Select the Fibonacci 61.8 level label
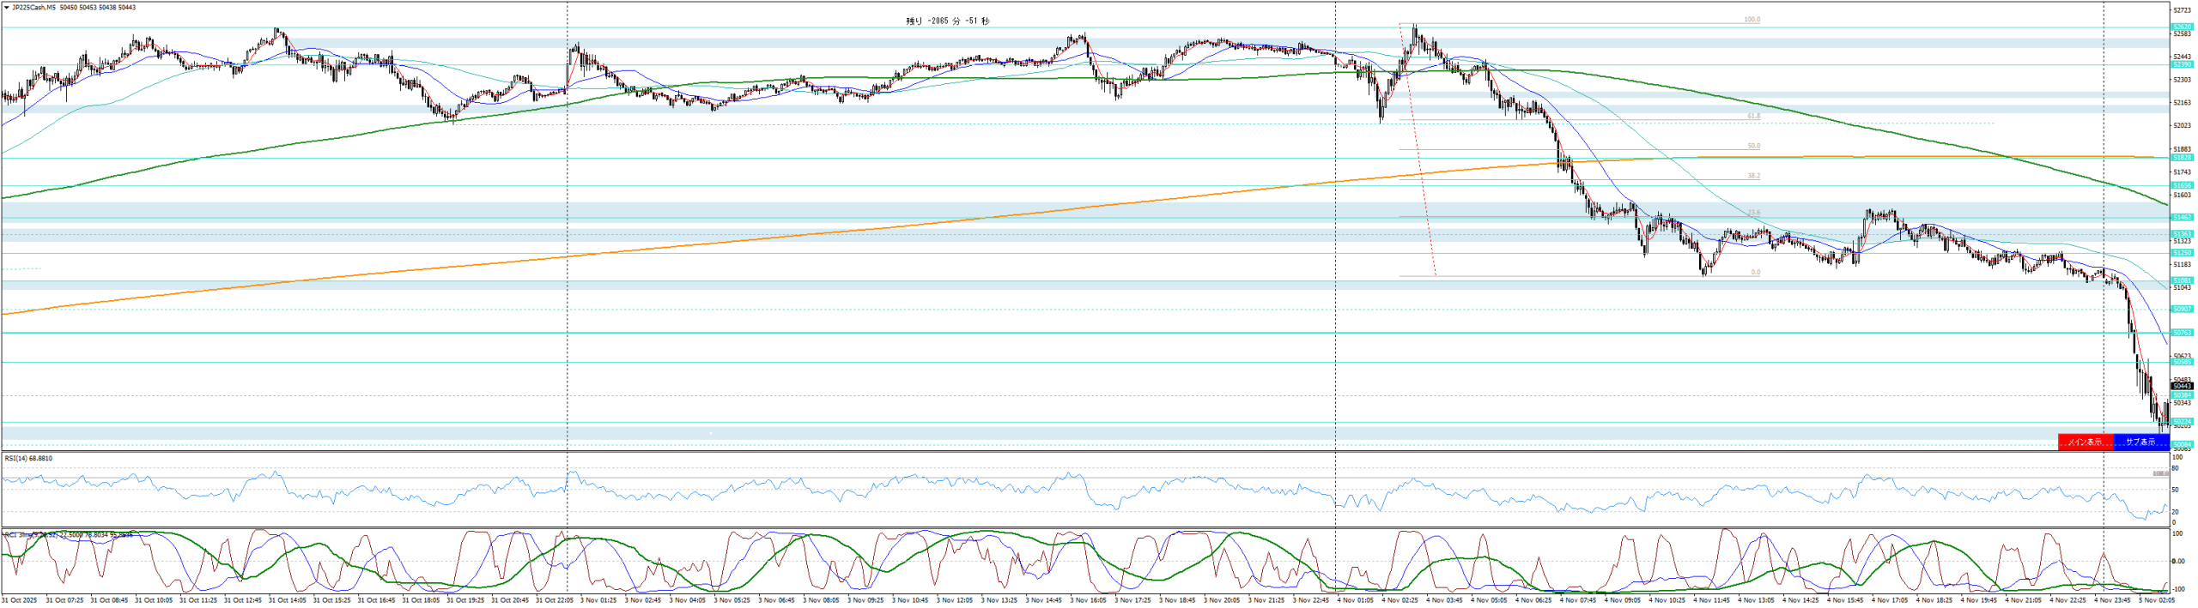This screenshot has width=2198, height=608. click(x=1753, y=116)
